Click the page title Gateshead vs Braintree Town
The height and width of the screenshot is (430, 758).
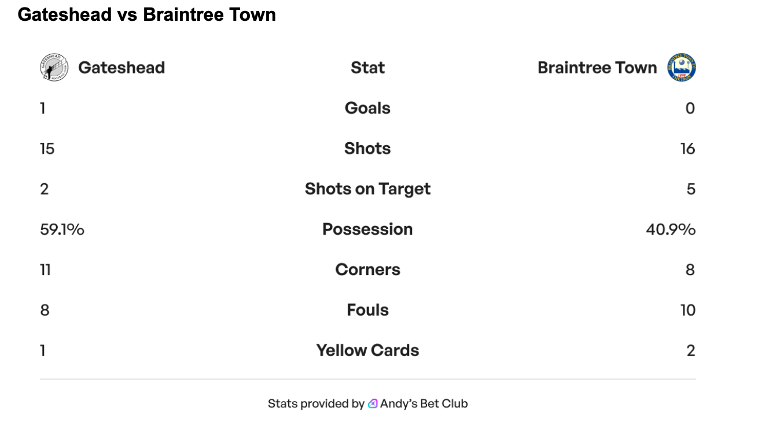147,14
